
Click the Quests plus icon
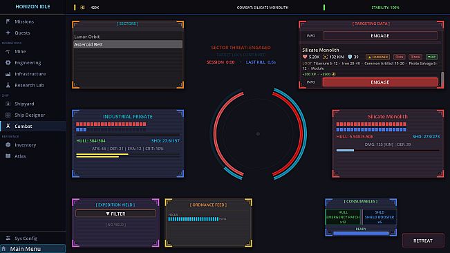coord(8,32)
